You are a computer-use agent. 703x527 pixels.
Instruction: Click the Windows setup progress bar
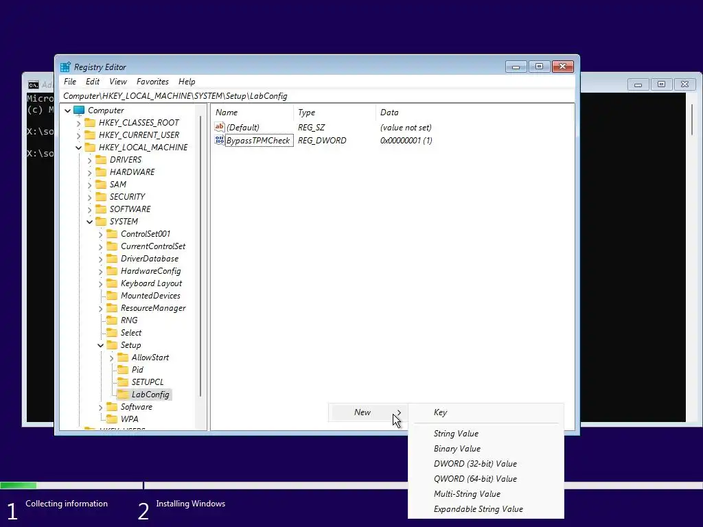coord(351,485)
